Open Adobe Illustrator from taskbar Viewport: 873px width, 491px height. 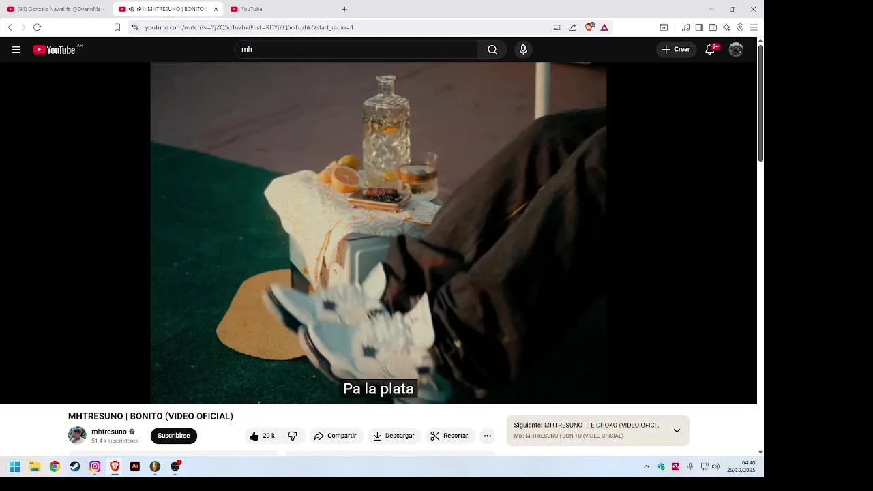[135, 466]
